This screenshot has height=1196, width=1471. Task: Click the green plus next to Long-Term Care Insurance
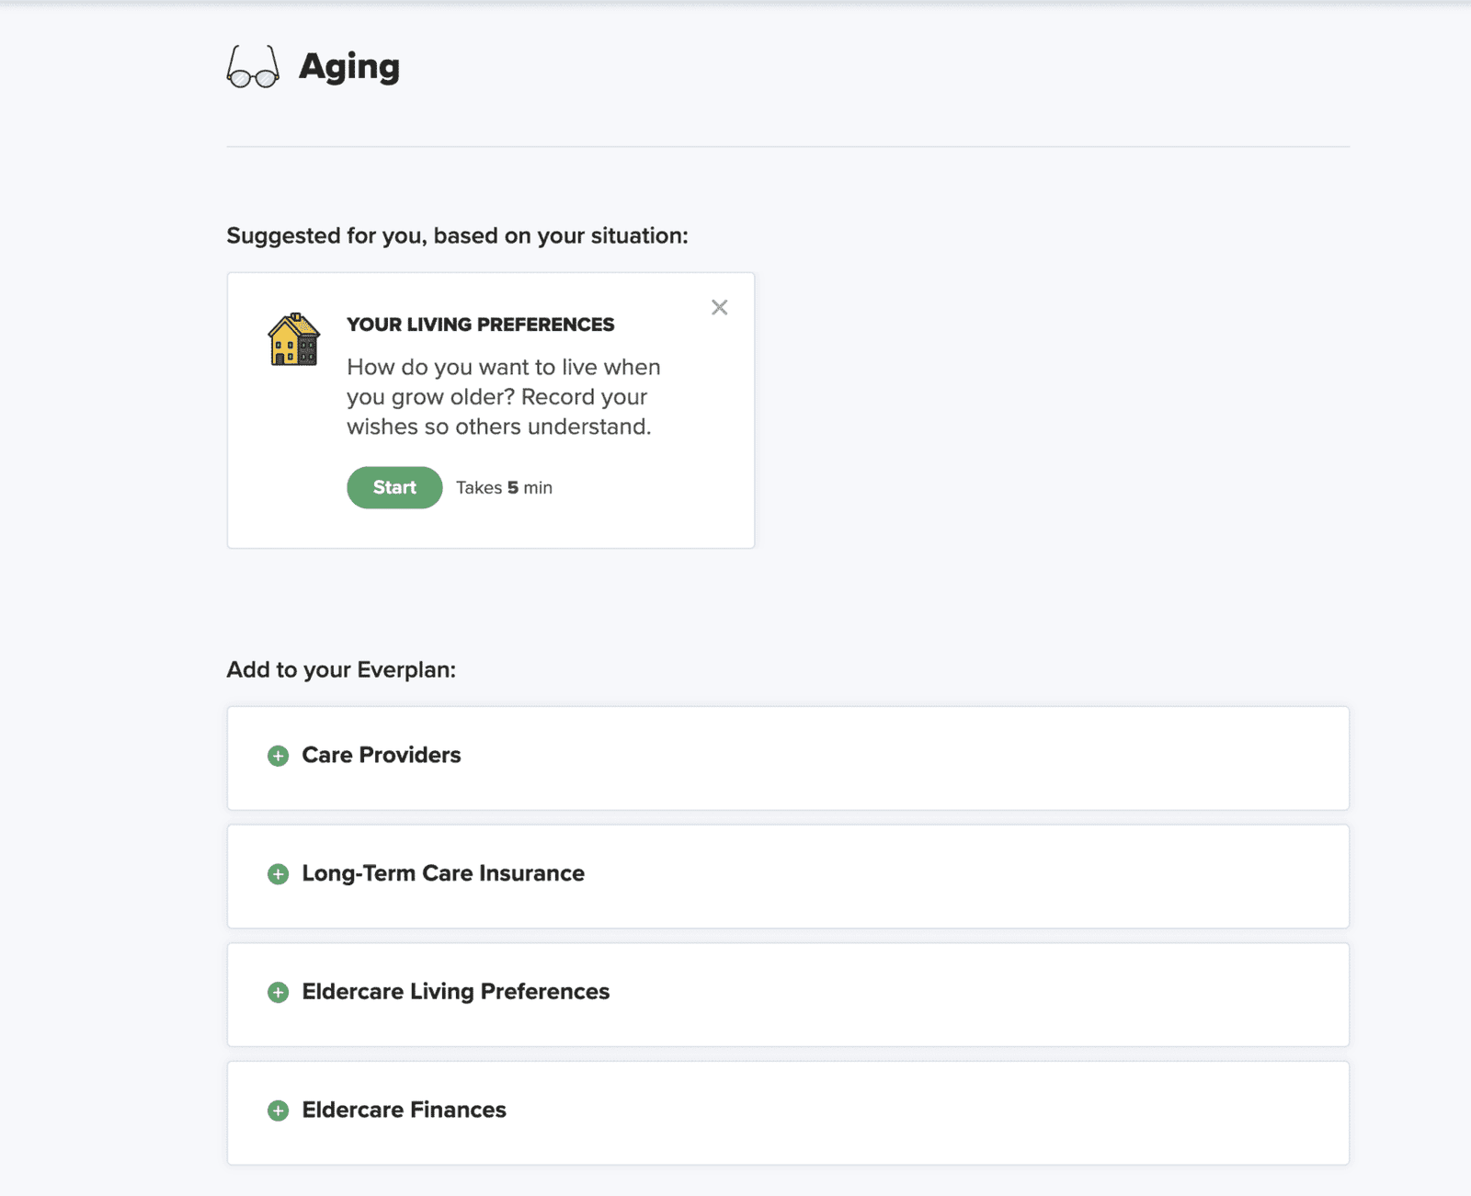click(x=276, y=874)
